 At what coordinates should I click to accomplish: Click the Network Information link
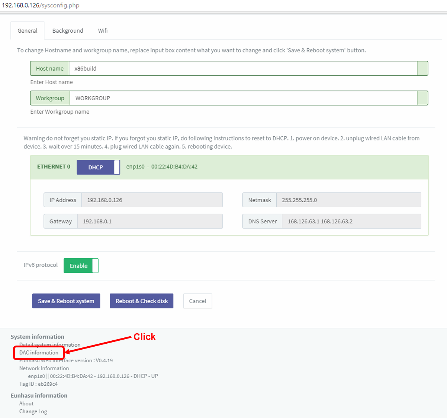click(44, 368)
